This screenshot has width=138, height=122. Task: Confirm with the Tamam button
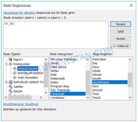tap(120, 24)
